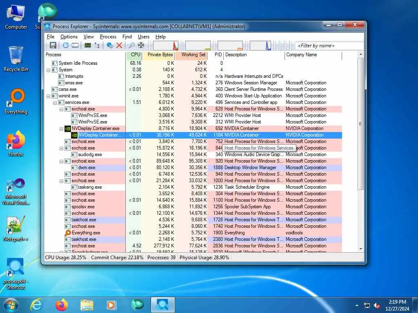Collapse the System process tree node

[x=48, y=70]
